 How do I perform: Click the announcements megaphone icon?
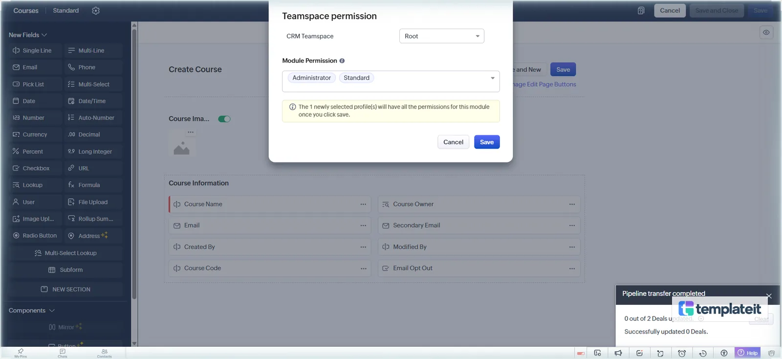coord(618,353)
